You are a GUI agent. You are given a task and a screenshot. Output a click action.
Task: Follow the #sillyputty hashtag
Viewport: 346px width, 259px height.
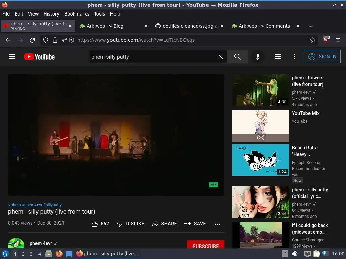point(52,205)
